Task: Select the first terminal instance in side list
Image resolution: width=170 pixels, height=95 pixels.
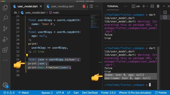Action: click(165, 12)
